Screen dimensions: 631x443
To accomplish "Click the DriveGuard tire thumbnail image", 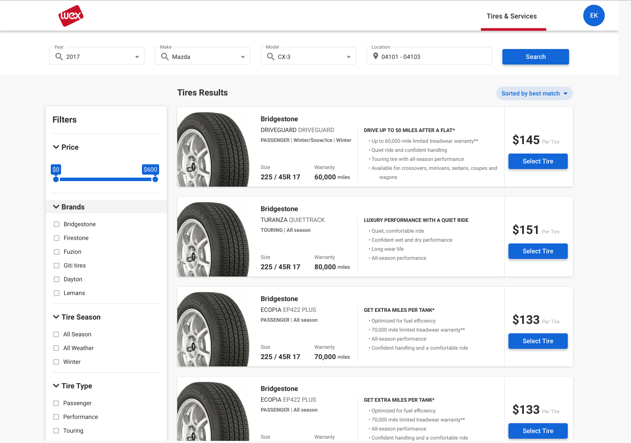I will click(x=213, y=149).
